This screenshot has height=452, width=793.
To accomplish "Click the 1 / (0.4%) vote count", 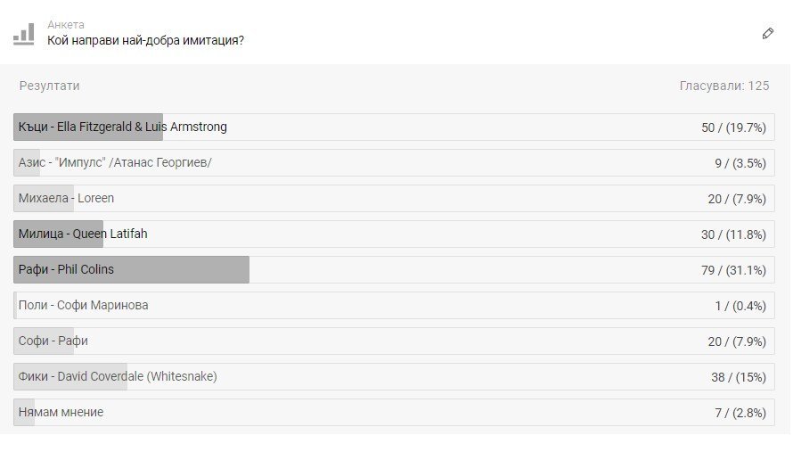I will (740, 306).
